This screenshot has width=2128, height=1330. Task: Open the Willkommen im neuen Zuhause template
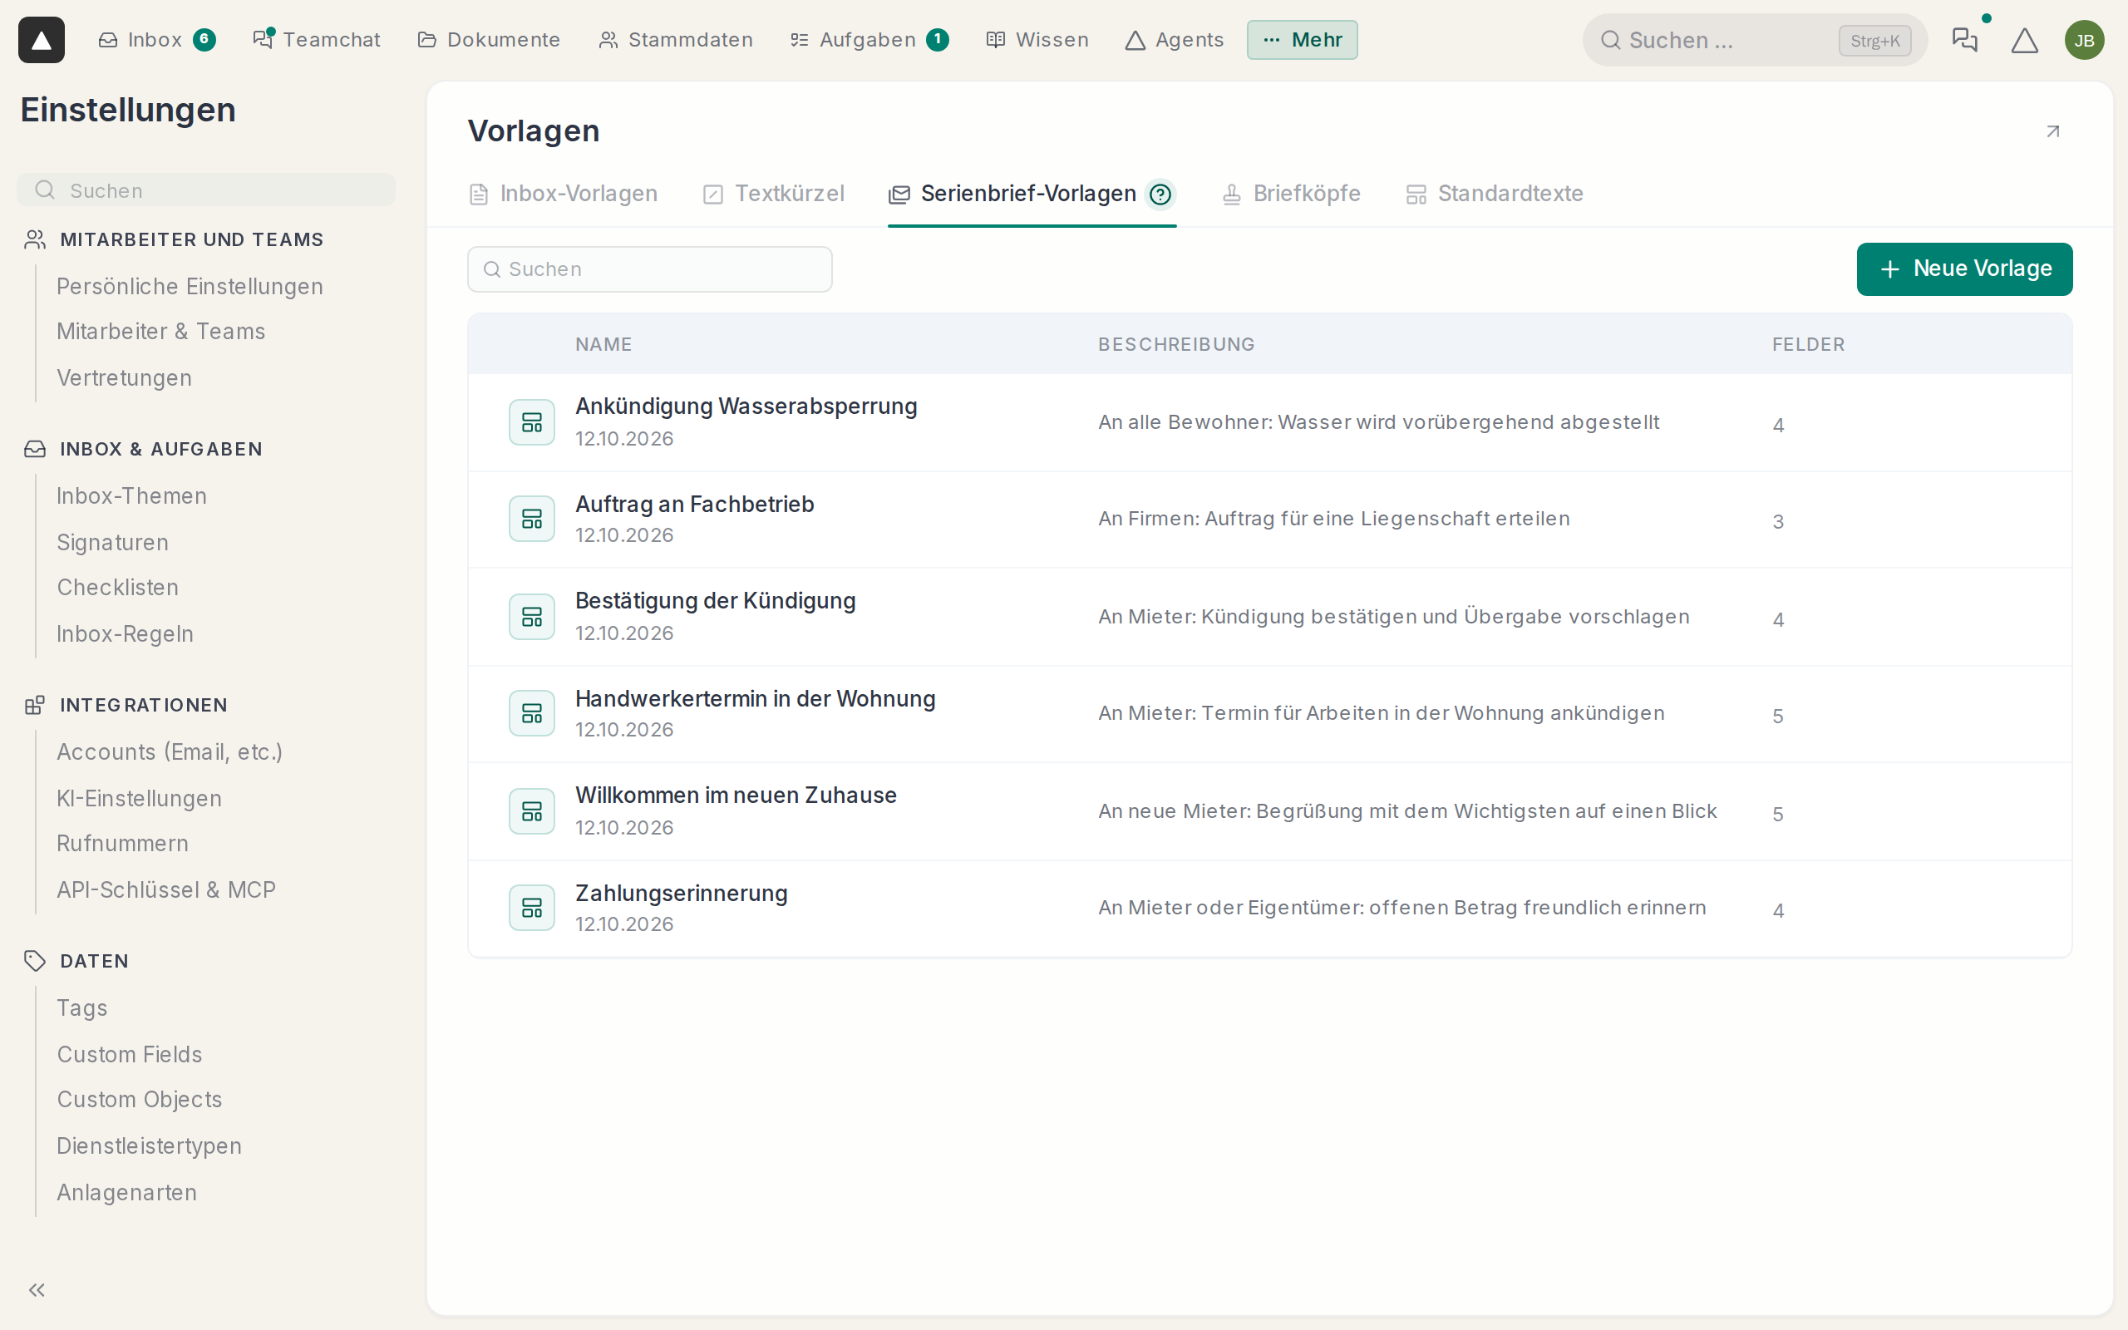pos(1270,812)
